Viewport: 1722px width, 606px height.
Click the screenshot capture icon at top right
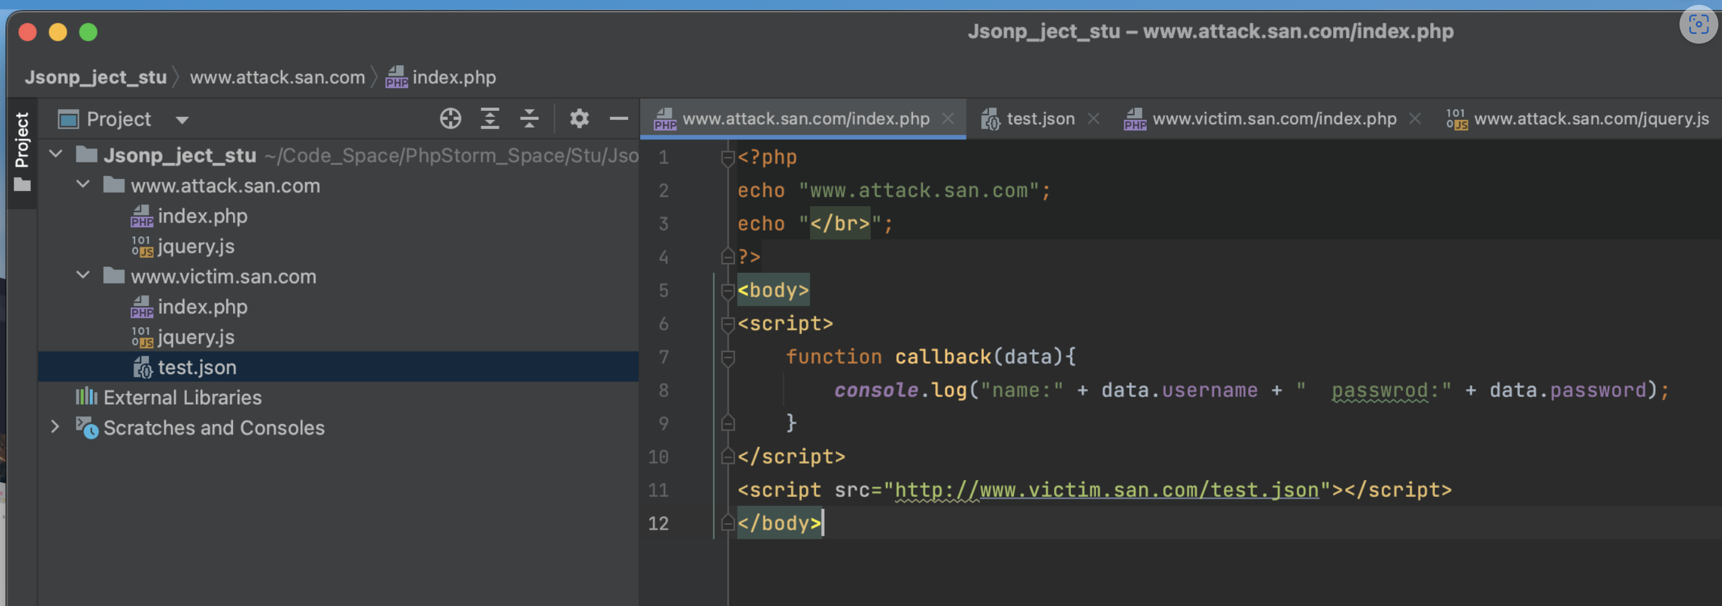(x=1698, y=25)
